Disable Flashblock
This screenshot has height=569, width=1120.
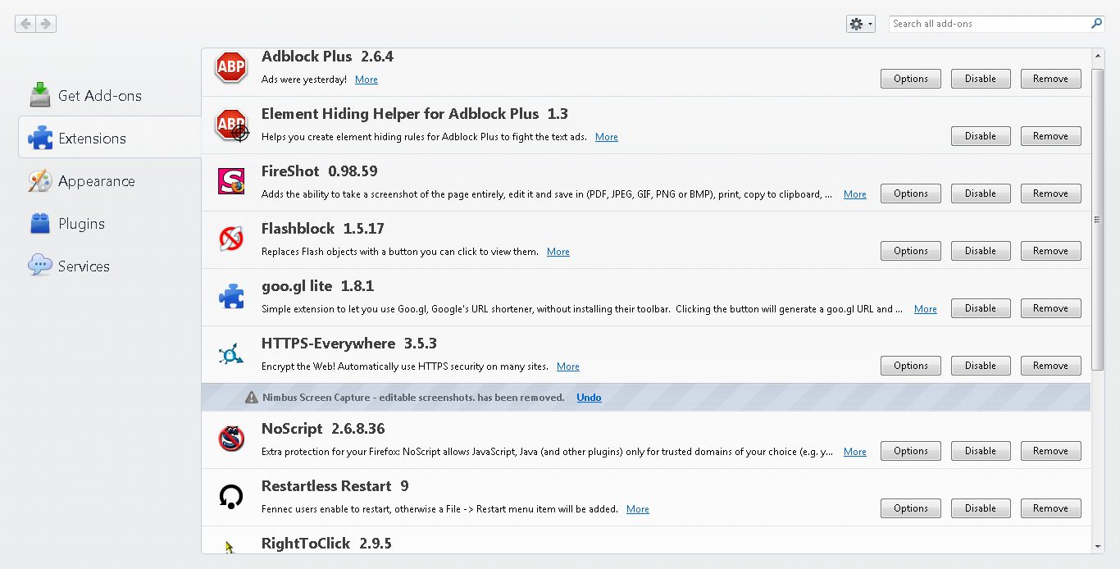(x=981, y=251)
